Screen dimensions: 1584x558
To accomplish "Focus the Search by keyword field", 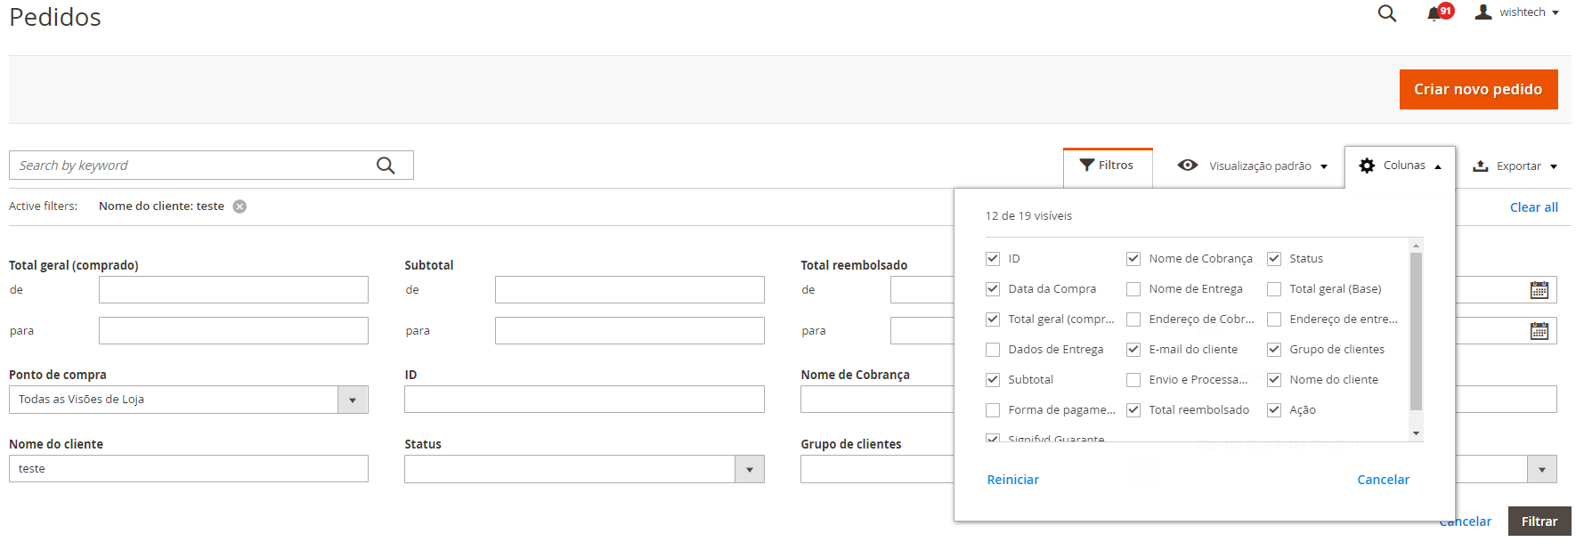I will coord(211,166).
